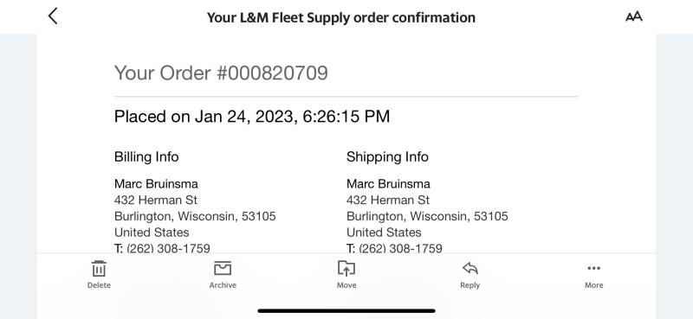This screenshot has width=693, height=319.
Task: Click the Delete label in toolbar
Action: click(x=99, y=285)
